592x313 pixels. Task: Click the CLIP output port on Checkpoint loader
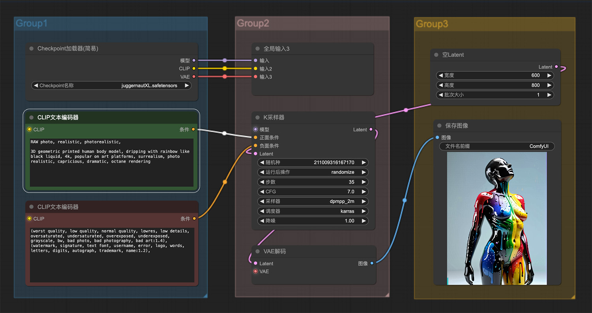click(193, 69)
